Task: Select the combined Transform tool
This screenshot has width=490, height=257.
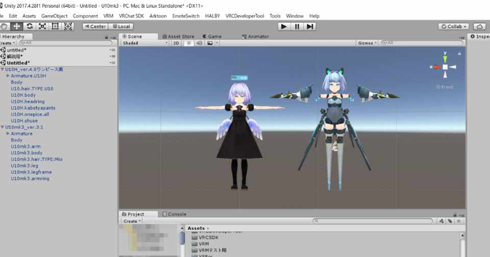Action: [x=68, y=27]
